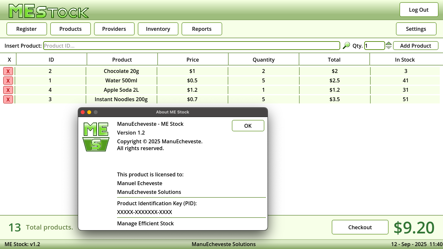Viewport: 443px width, 249px height.
Task: Click the Add Product button
Action: coord(415,46)
